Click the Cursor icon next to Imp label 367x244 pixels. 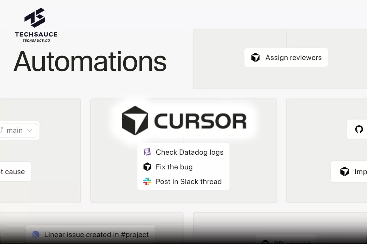click(345, 171)
